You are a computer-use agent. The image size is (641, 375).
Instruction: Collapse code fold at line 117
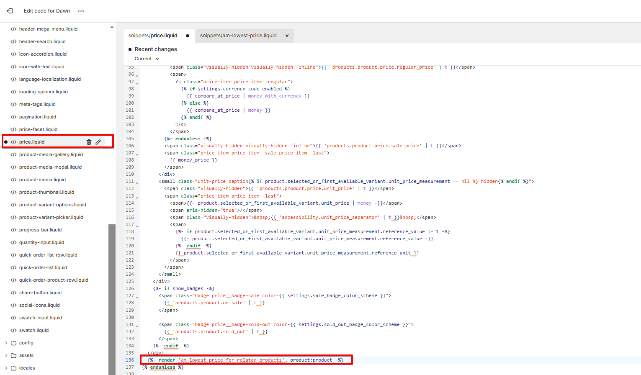(137, 226)
